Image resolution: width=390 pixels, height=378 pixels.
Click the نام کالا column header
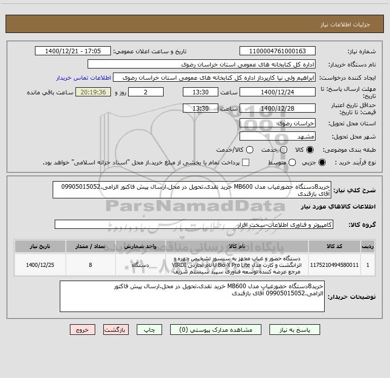pos(237,247)
